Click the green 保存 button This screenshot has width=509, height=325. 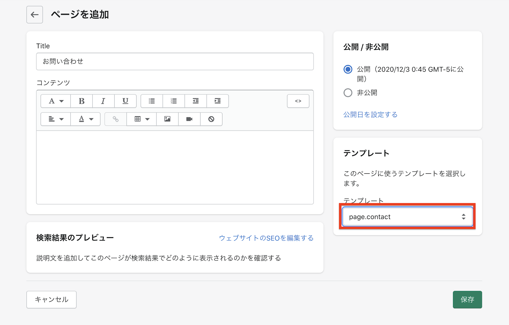pos(467,300)
